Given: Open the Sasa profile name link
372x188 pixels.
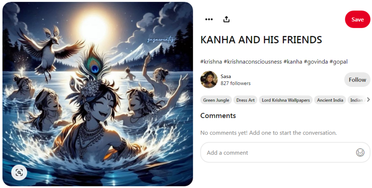Looking at the screenshot, I should (225, 76).
